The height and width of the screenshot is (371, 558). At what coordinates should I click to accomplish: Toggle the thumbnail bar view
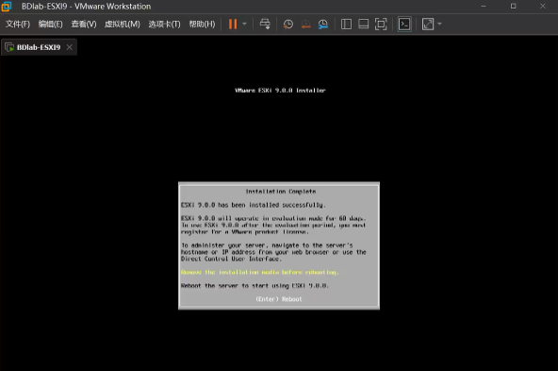pos(363,25)
